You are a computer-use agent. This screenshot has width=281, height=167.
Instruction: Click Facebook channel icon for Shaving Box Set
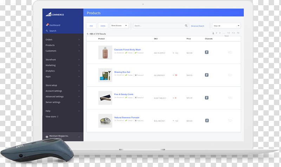pyautogui.click(x=207, y=75)
